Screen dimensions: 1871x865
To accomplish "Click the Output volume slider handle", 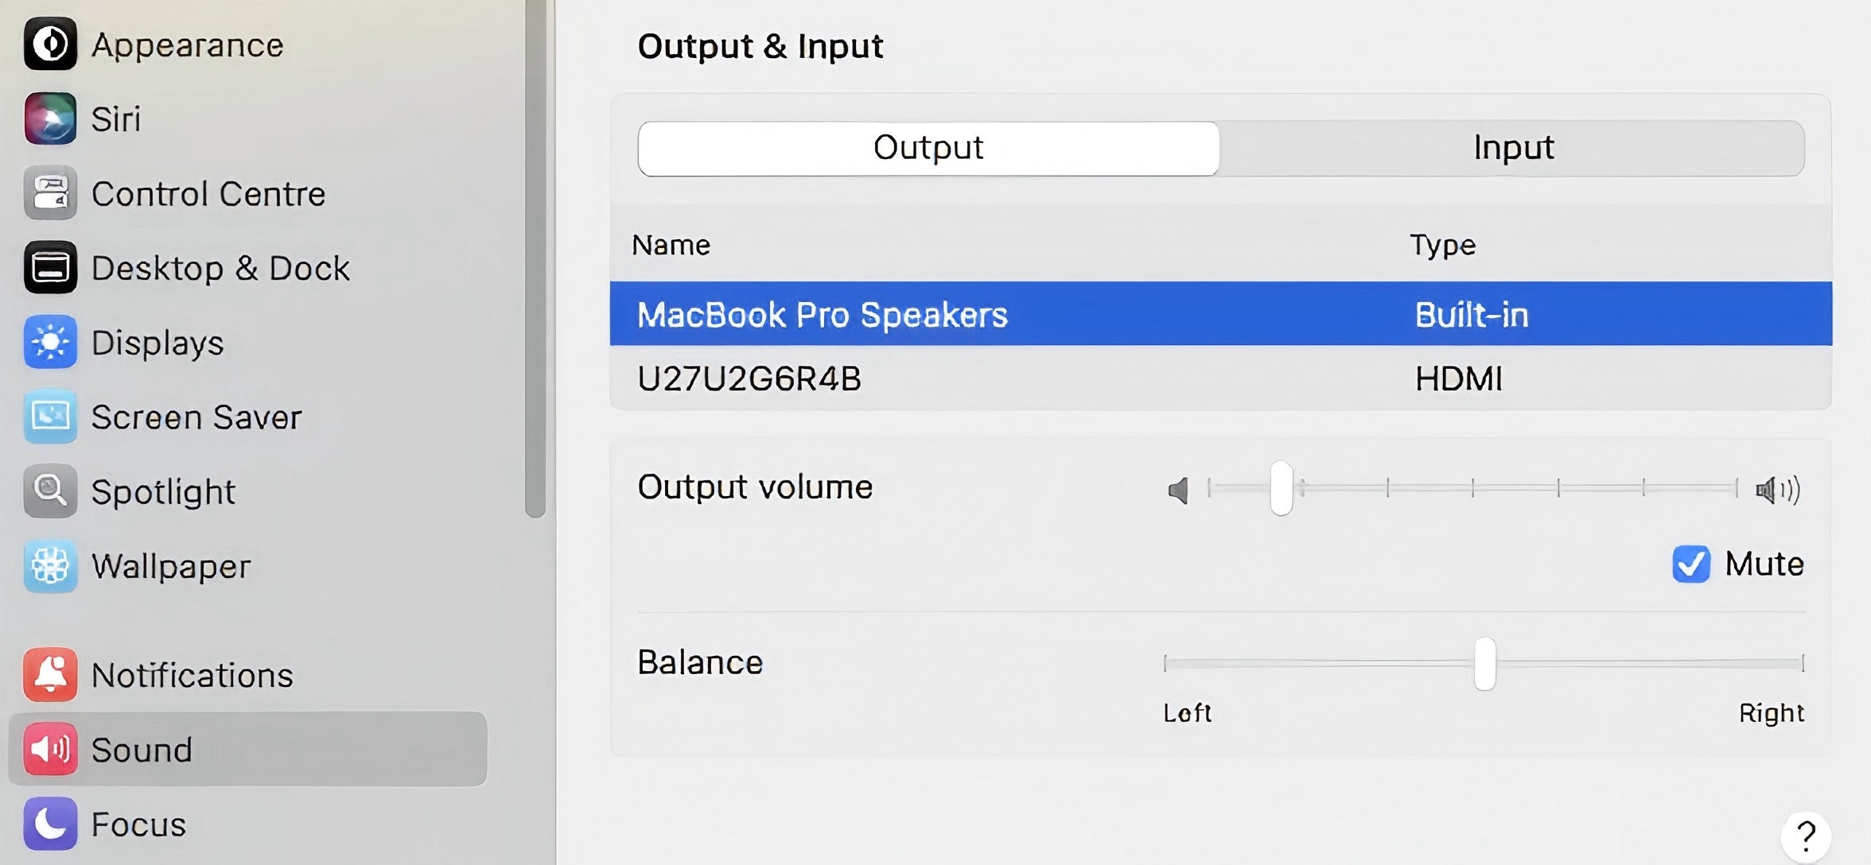I will [1282, 488].
